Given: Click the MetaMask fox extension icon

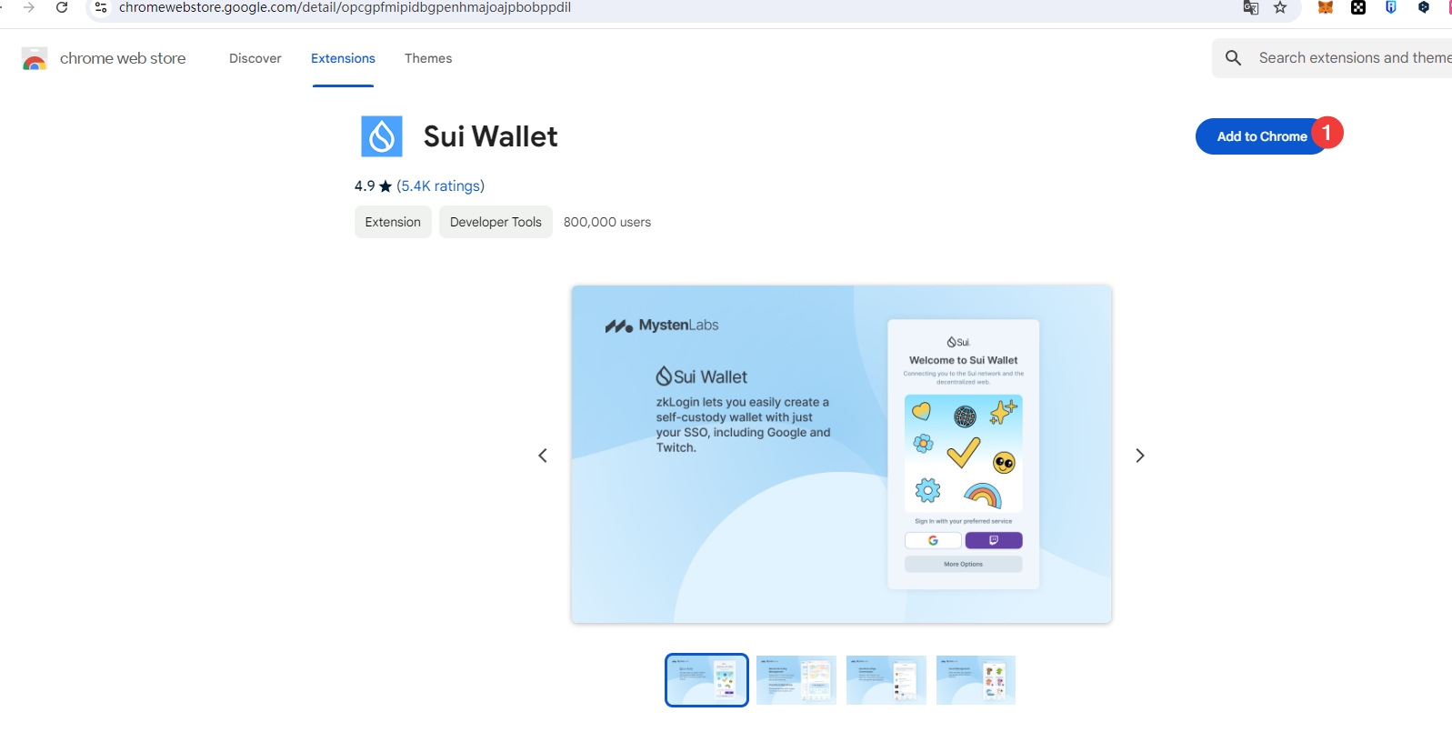Looking at the screenshot, I should pos(1325,7).
